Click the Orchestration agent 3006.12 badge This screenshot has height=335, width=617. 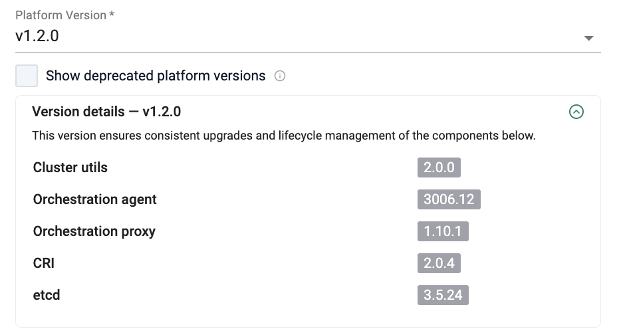click(449, 199)
